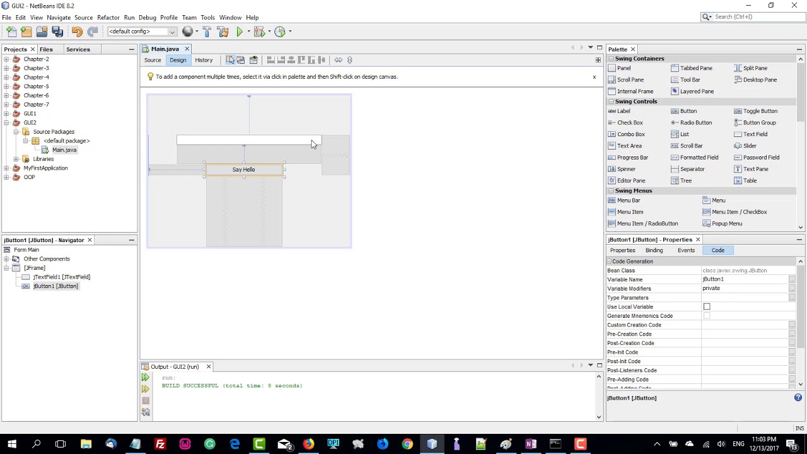Run the project with the green arrow

(240, 32)
